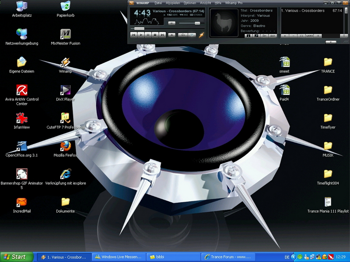350x262 pixels.
Task: Expand the arrow below the playlist
Action: point(331,42)
